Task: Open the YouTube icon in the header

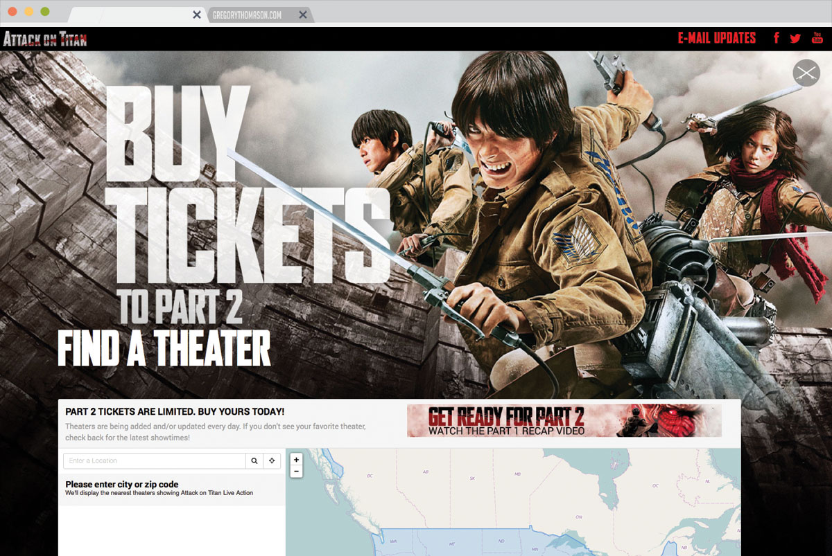Action: click(x=817, y=37)
